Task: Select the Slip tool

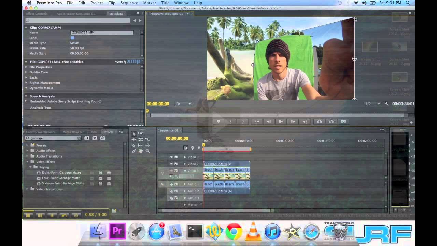Action: [141, 145]
